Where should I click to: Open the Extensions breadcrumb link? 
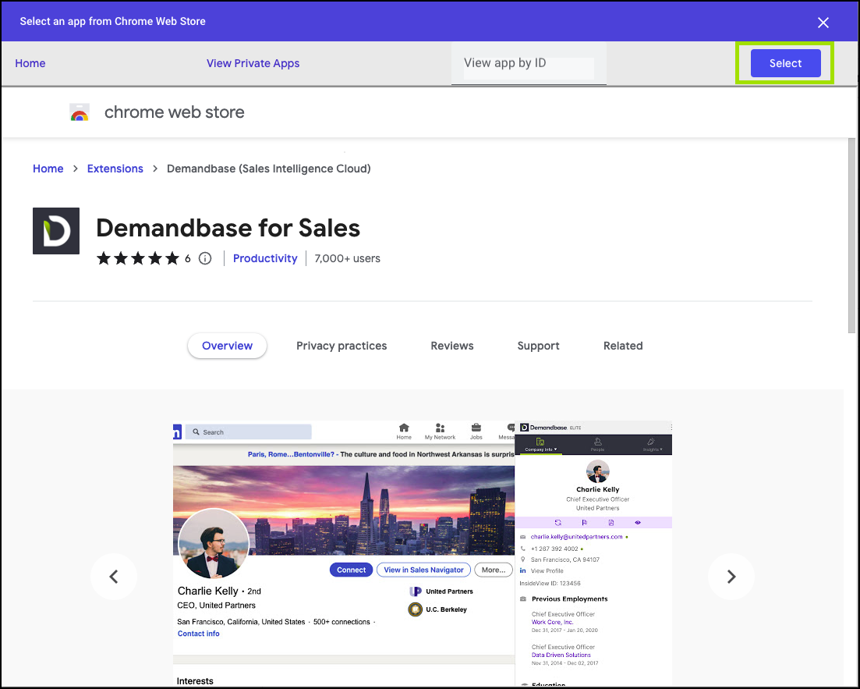[115, 169]
